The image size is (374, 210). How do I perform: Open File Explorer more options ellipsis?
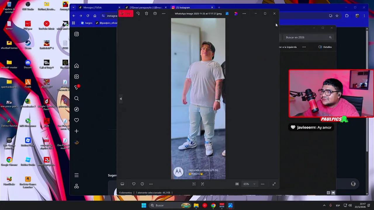click(304, 47)
